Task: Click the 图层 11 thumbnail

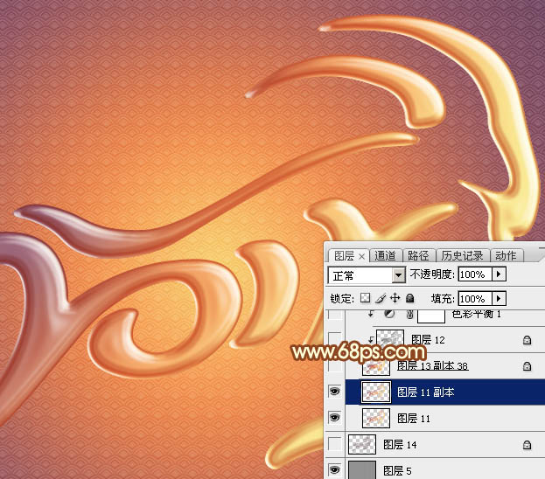Action: coord(376,418)
